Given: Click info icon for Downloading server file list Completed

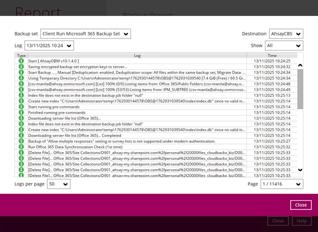Looking at the screenshot, I should [x=21, y=136].
